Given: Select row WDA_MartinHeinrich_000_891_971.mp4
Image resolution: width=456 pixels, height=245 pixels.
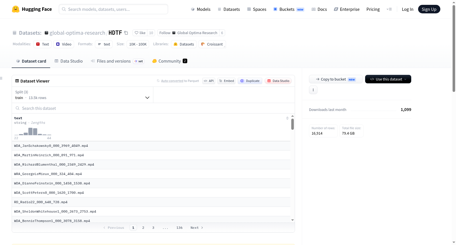Looking at the screenshot, I should tap(151, 155).
